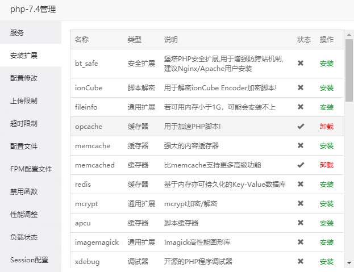
Task: Install the apcu extension
Action: [x=327, y=223]
